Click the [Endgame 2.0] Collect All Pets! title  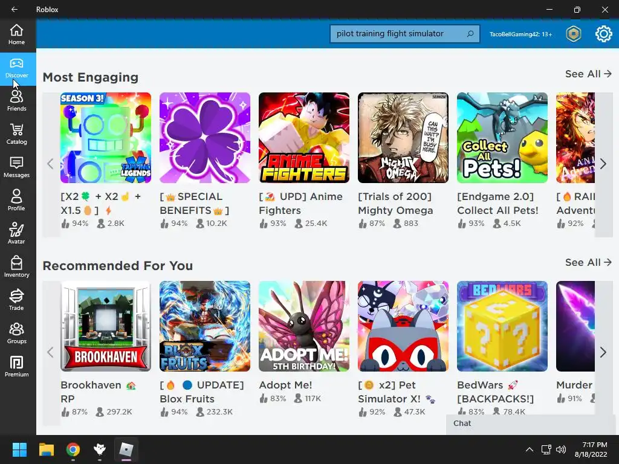click(497, 204)
